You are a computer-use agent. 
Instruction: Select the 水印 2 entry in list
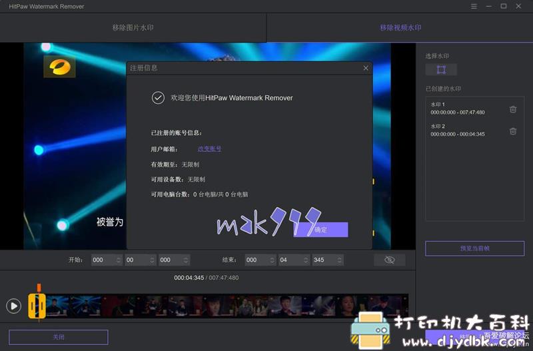coord(474,130)
